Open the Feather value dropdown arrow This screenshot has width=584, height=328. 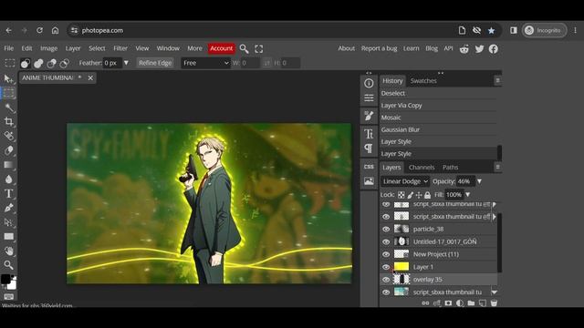click(x=126, y=63)
